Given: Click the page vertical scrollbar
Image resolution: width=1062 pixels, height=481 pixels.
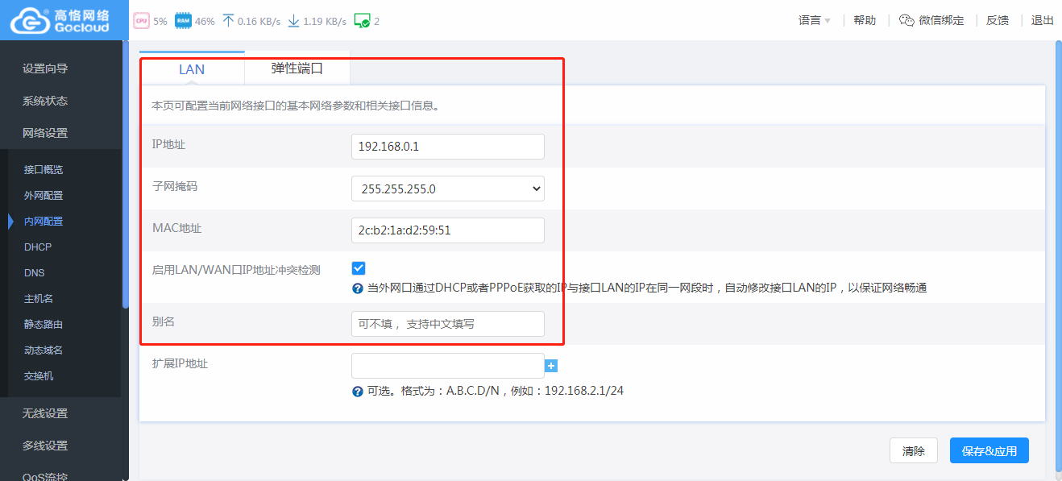Looking at the screenshot, I should pyautogui.click(x=1058, y=258).
